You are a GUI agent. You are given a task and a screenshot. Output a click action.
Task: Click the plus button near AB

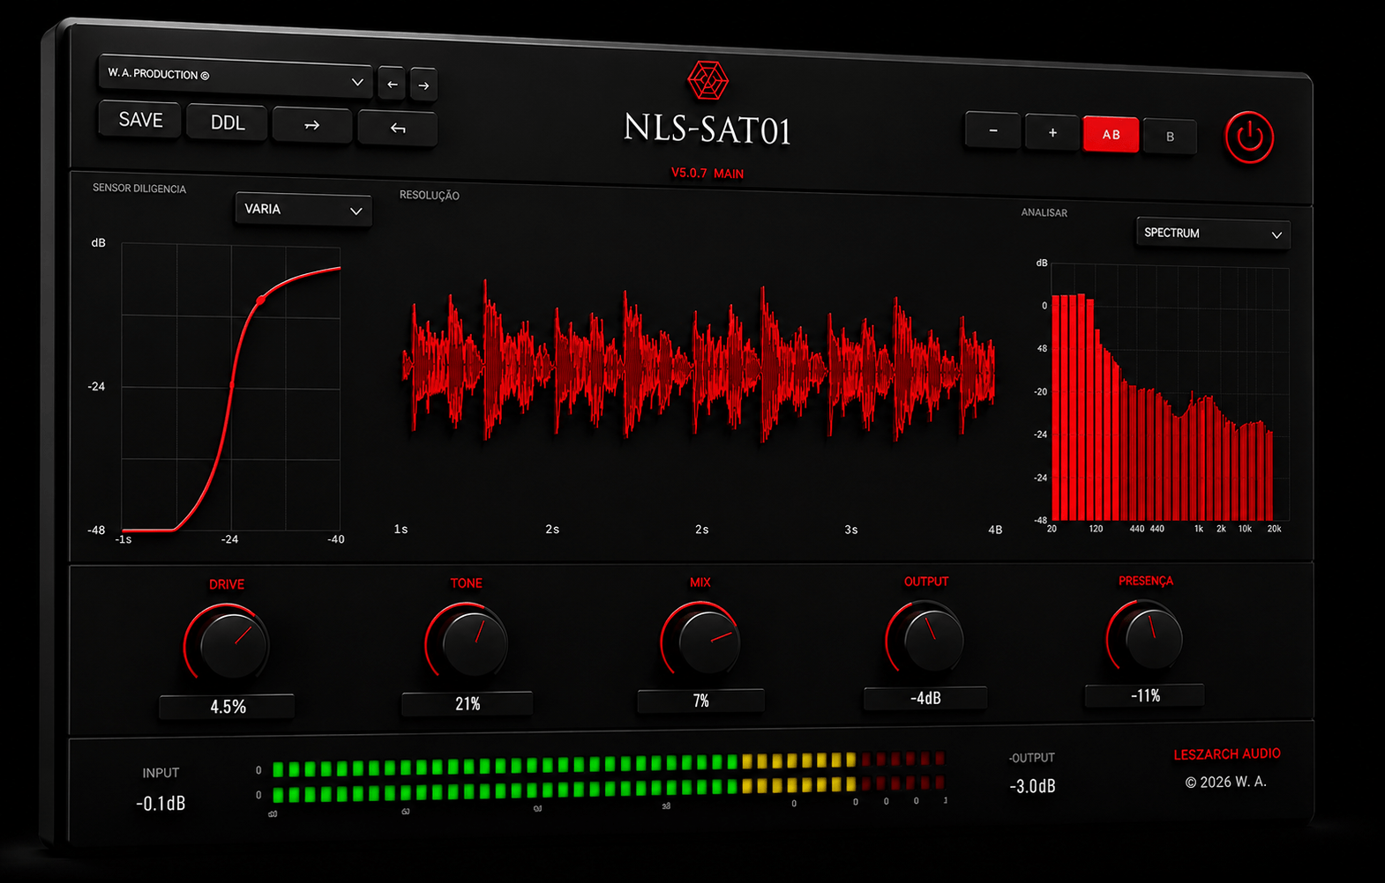tap(1052, 132)
